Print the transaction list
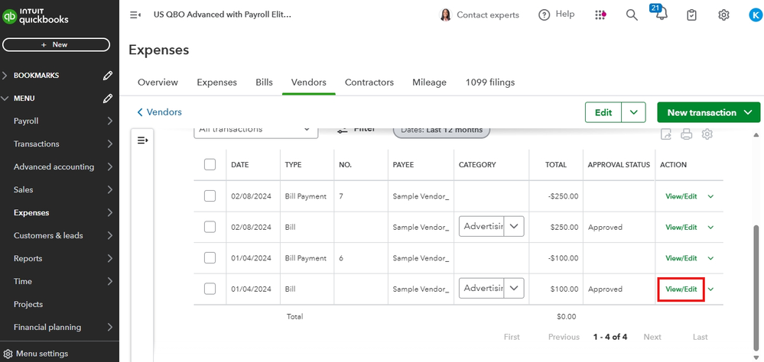Image resolution: width=764 pixels, height=362 pixels. pyautogui.click(x=687, y=134)
